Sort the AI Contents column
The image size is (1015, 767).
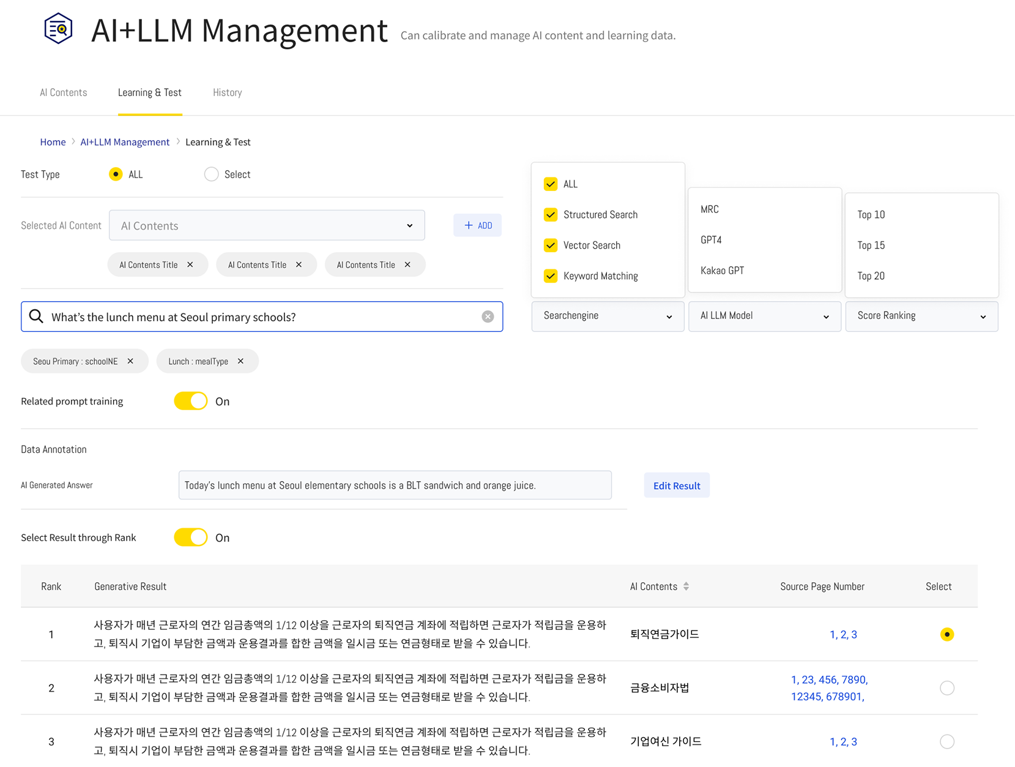coord(686,586)
